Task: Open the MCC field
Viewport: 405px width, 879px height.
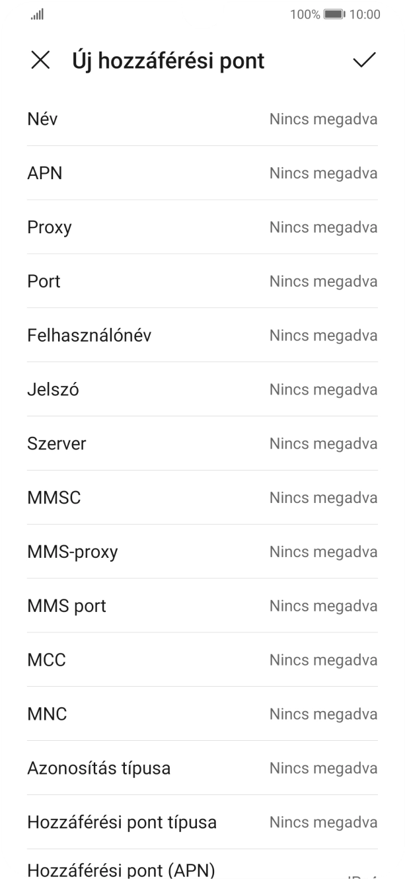Action: click(202, 660)
